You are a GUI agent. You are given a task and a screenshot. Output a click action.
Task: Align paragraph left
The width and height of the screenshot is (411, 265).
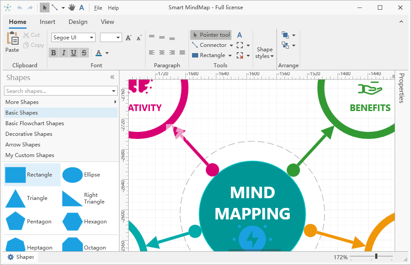click(152, 52)
